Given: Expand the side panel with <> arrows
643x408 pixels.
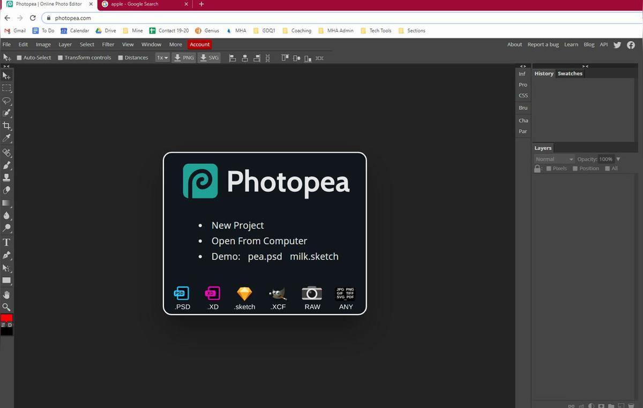Looking at the screenshot, I should [523, 66].
